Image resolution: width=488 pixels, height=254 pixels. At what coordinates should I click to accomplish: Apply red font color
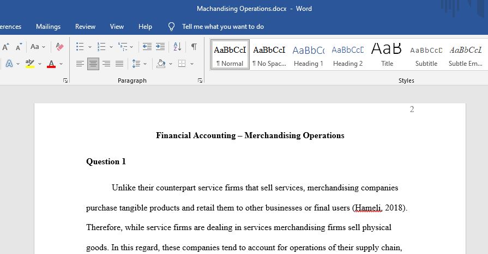tap(51, 64)
